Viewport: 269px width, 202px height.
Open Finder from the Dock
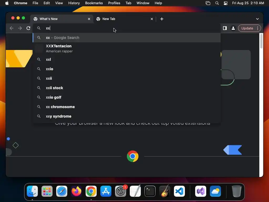coord(32,191)
